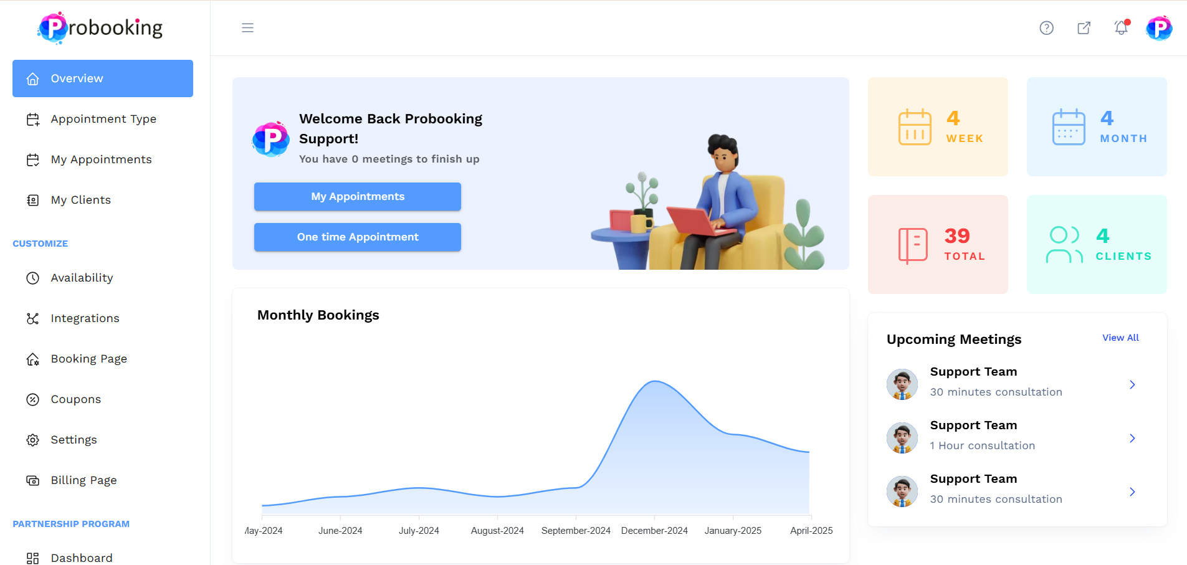Screen dimensions: 1187x565
Task: Click the Integrations nodes icon
Action: pyautogui.click(x=33, y=318)
